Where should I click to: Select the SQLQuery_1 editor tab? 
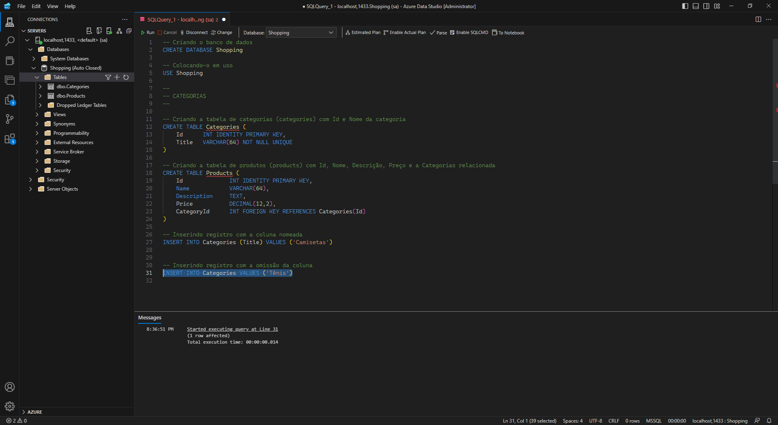coord(182,19)
